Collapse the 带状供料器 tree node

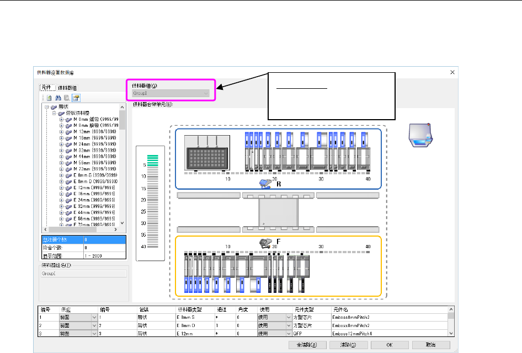(55, 113)
